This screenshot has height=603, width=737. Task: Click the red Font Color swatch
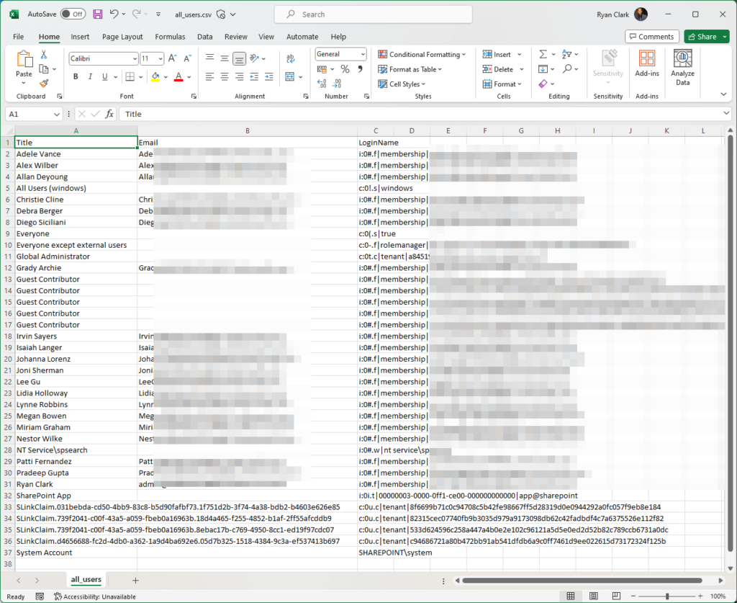coord(178,76)
